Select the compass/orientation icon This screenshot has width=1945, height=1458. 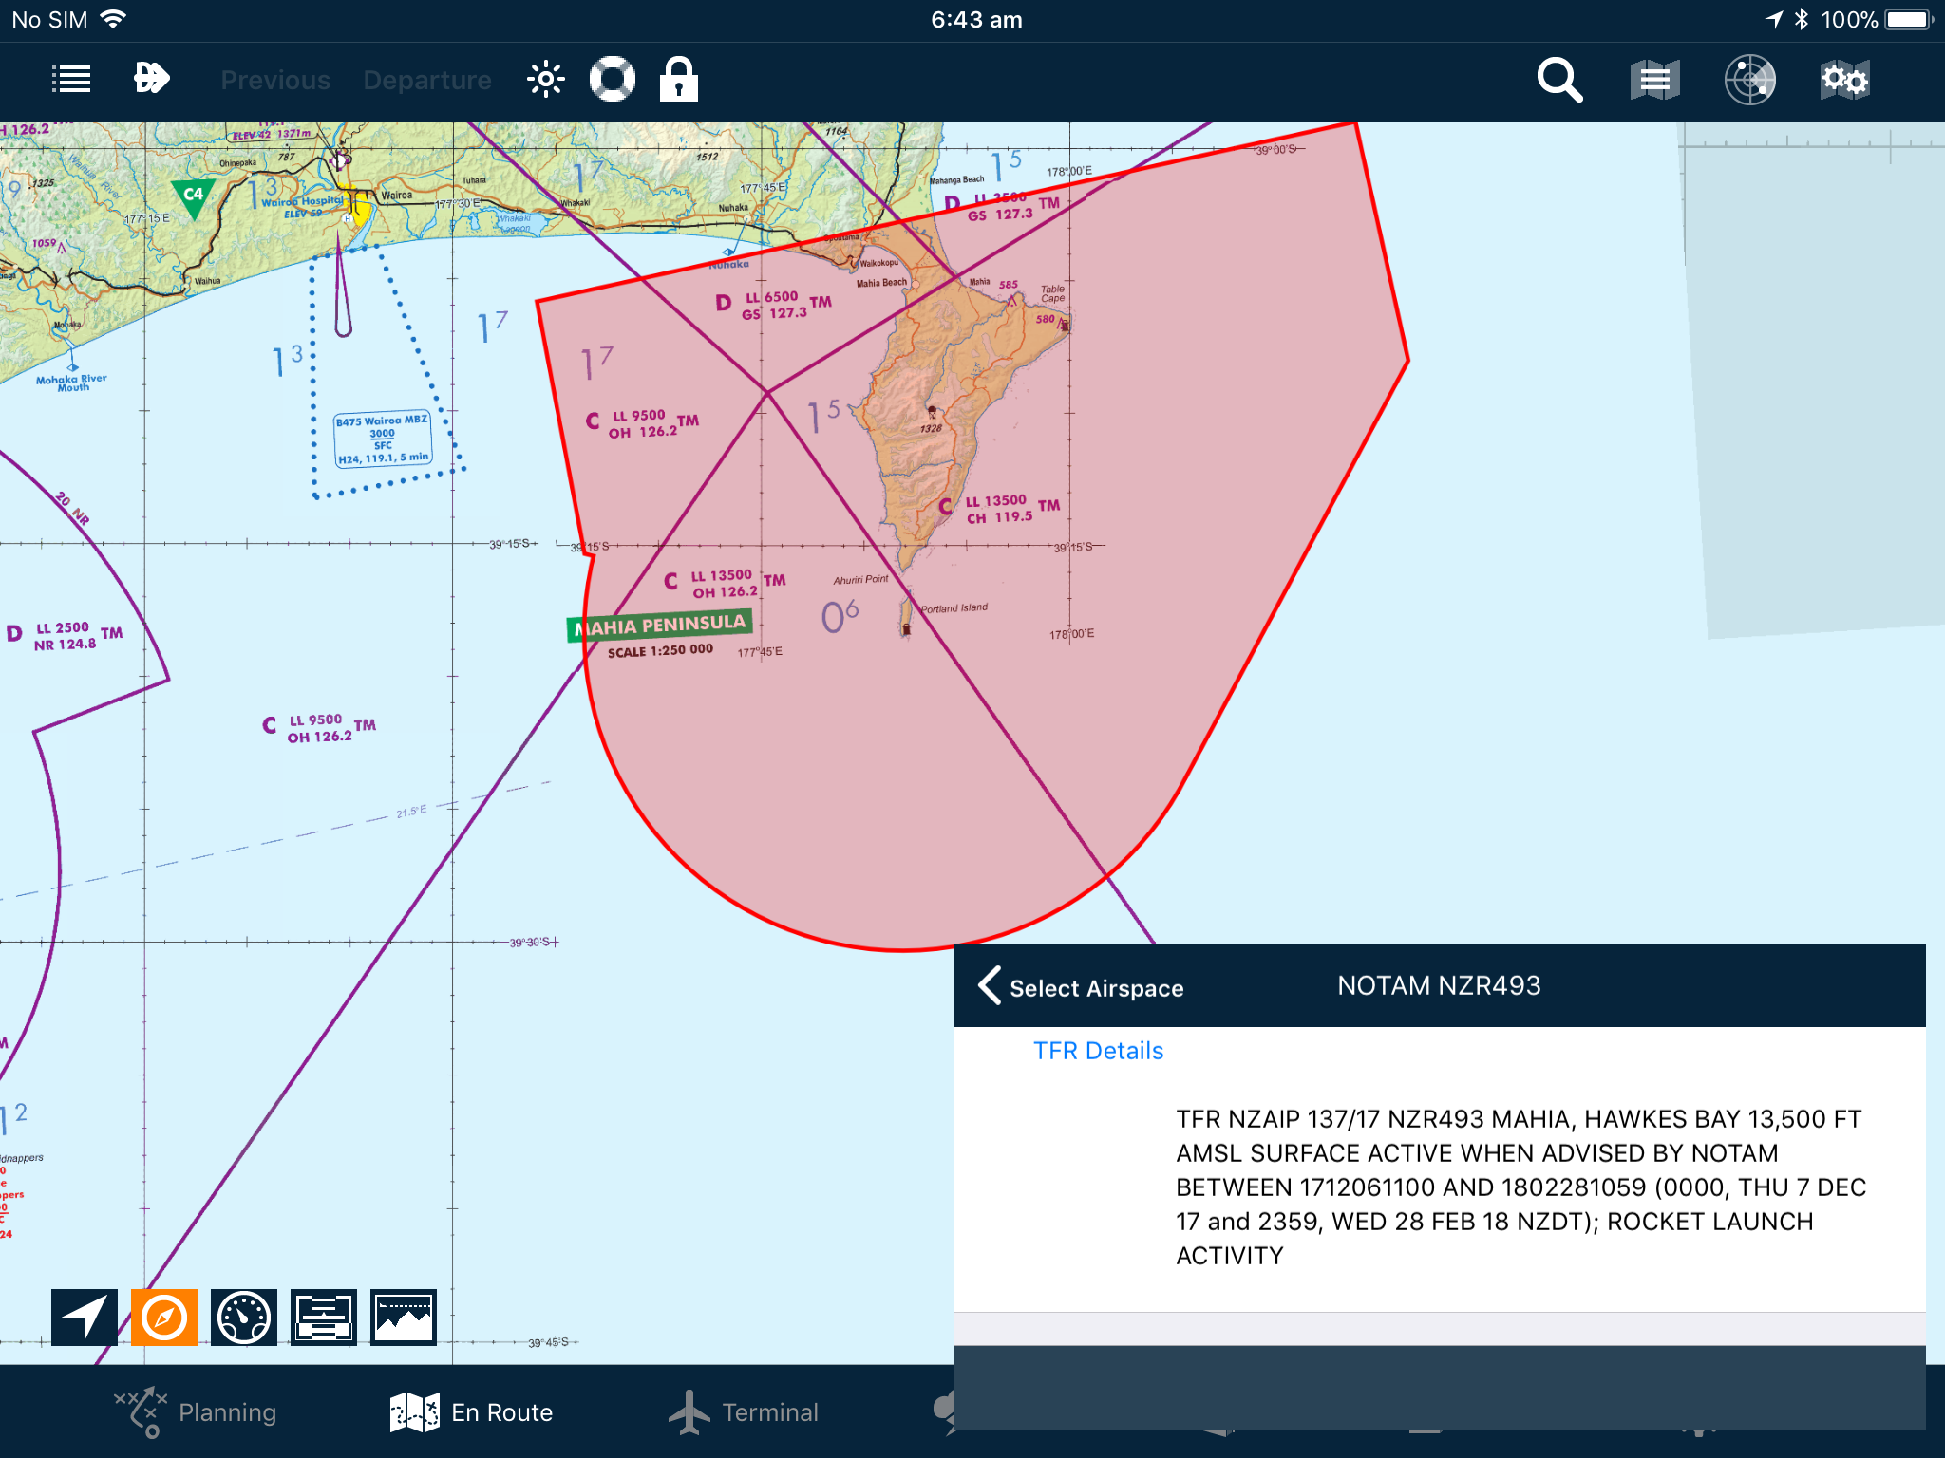164,1313
